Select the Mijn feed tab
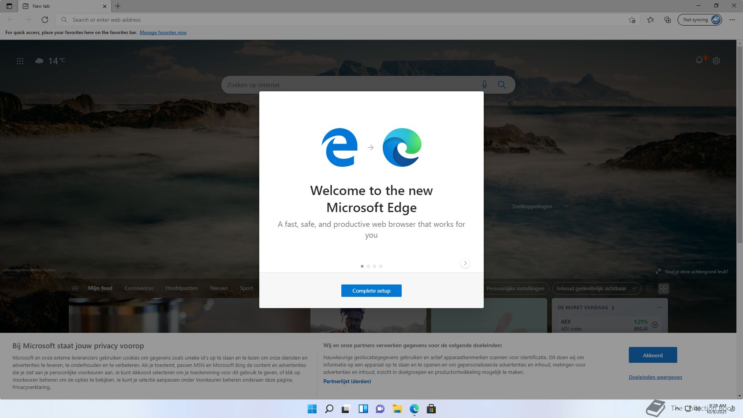This screenshot has height=418, width=743. 100,288
